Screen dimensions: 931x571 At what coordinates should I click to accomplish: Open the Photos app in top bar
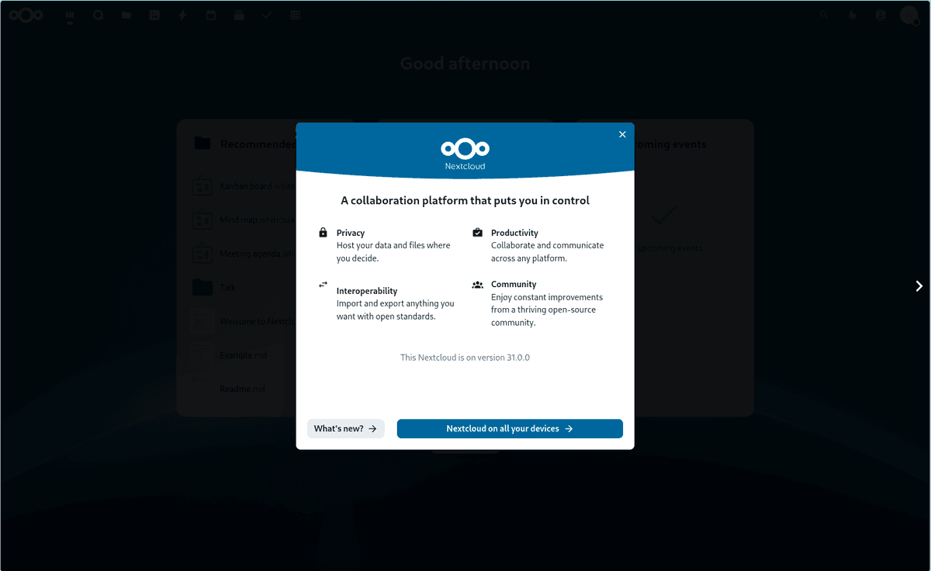tap(154, 16)
